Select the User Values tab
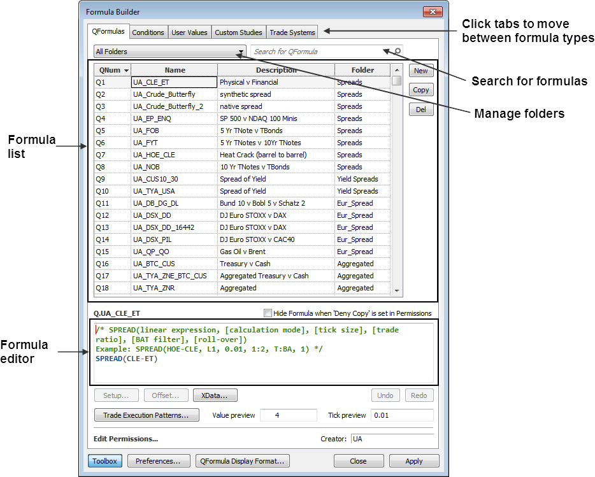Image resolution: width=595 pixels, height=477 pixels. pyautogui.click(x=189, y=32)
